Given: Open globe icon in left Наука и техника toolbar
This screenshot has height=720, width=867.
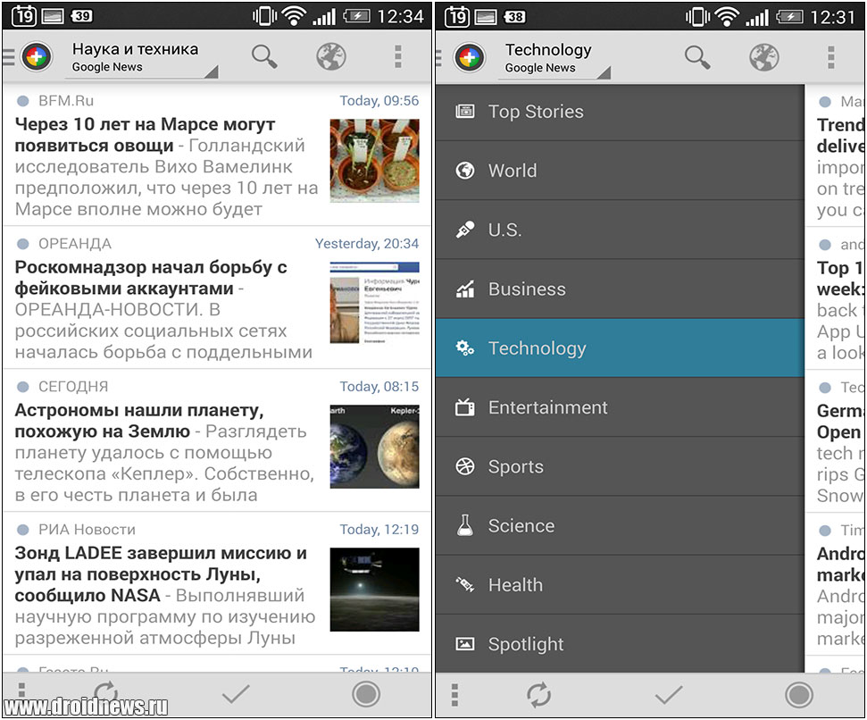Looking at the screenshot, I should pos(330,56).
